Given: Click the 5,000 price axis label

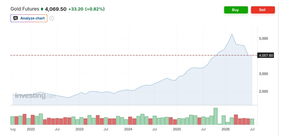Looking at the screenshot, I should pyautogui.click(x=264, y=39).
